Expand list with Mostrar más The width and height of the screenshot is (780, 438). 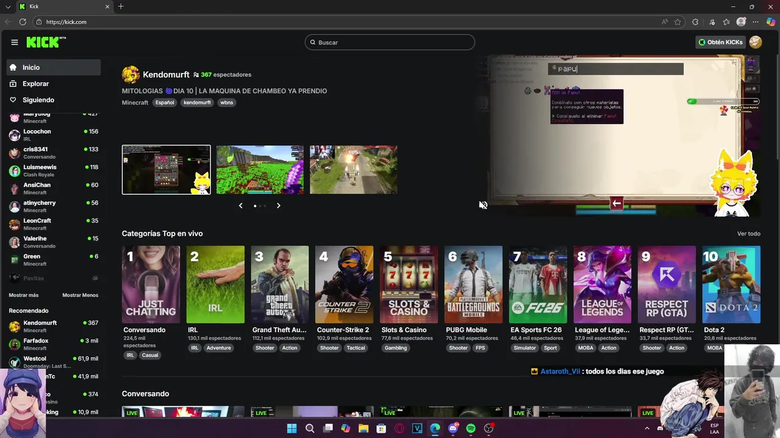24,295
